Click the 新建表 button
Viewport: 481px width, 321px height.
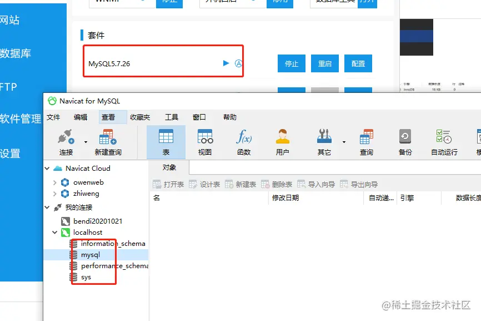(240, 184)
